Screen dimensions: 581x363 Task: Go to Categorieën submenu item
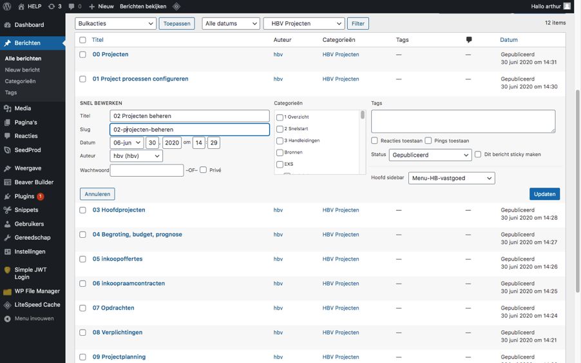20,81
